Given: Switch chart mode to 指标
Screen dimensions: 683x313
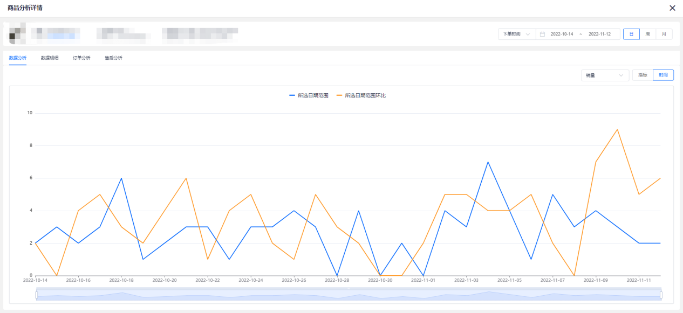Looking at the screenshot, I should coord(643,75).
